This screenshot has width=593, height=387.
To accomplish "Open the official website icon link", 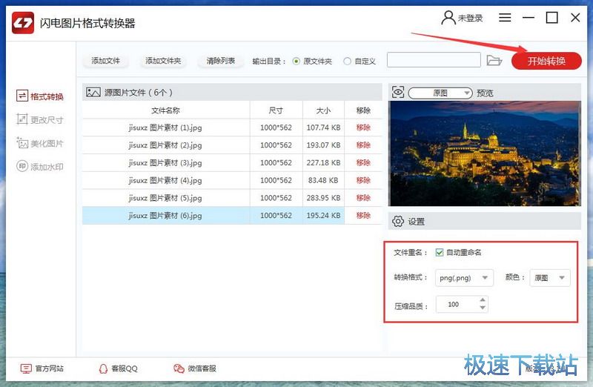I will point(26,368).
